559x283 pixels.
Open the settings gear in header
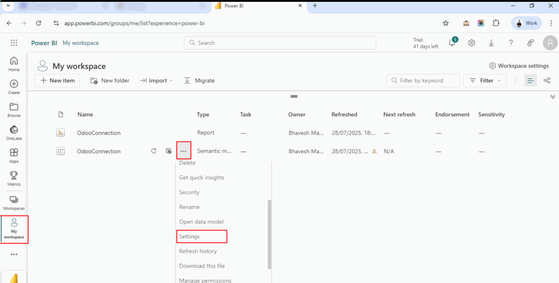(x=471, y=43)
